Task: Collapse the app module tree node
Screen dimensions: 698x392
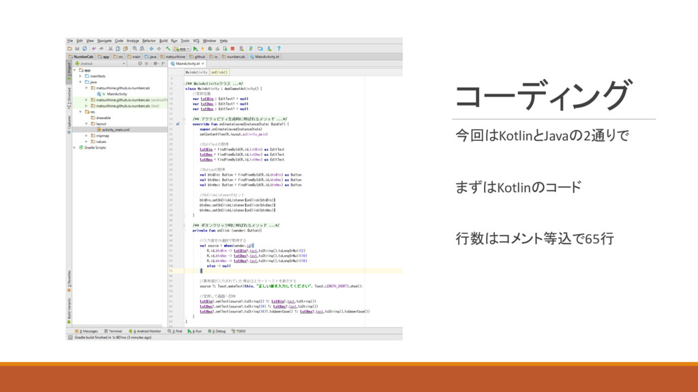Action: pos(75,70)
